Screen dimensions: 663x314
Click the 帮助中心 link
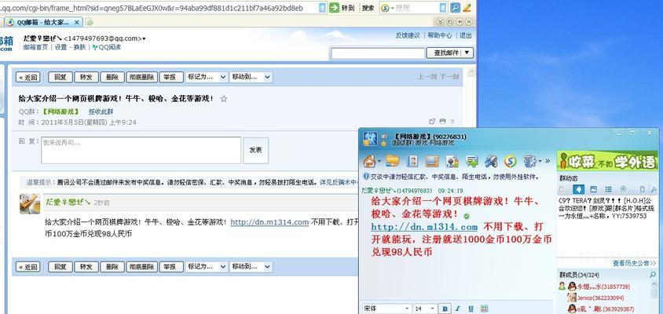tap(440, 35)
